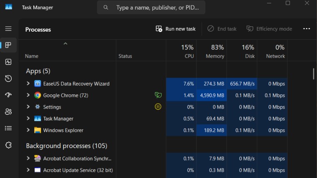Focus the name, publisher, or PID search box
317x178 pixels.
[151, 7]
